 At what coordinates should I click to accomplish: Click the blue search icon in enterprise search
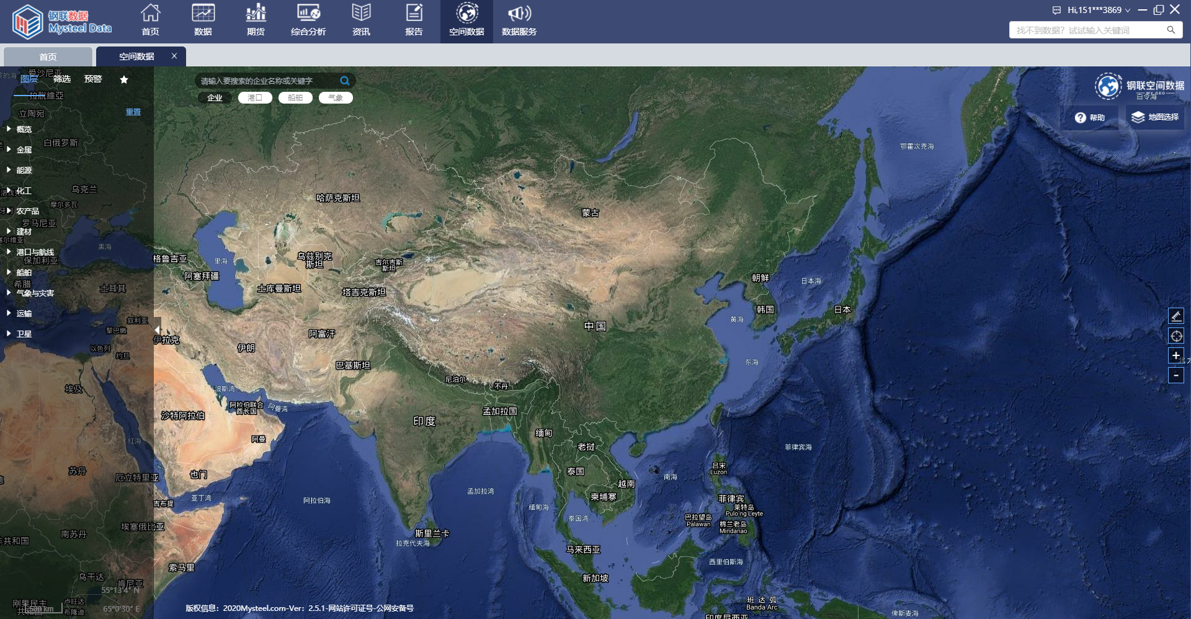tap(345, 81)
